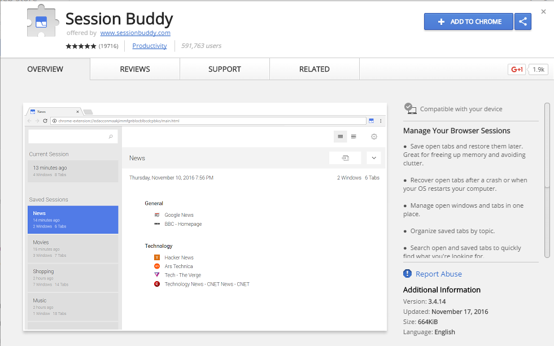Viewport: 554px width, 346px height.
Task: Click the Manage Your Browser Sessions heading
Action: pos(456,130)
